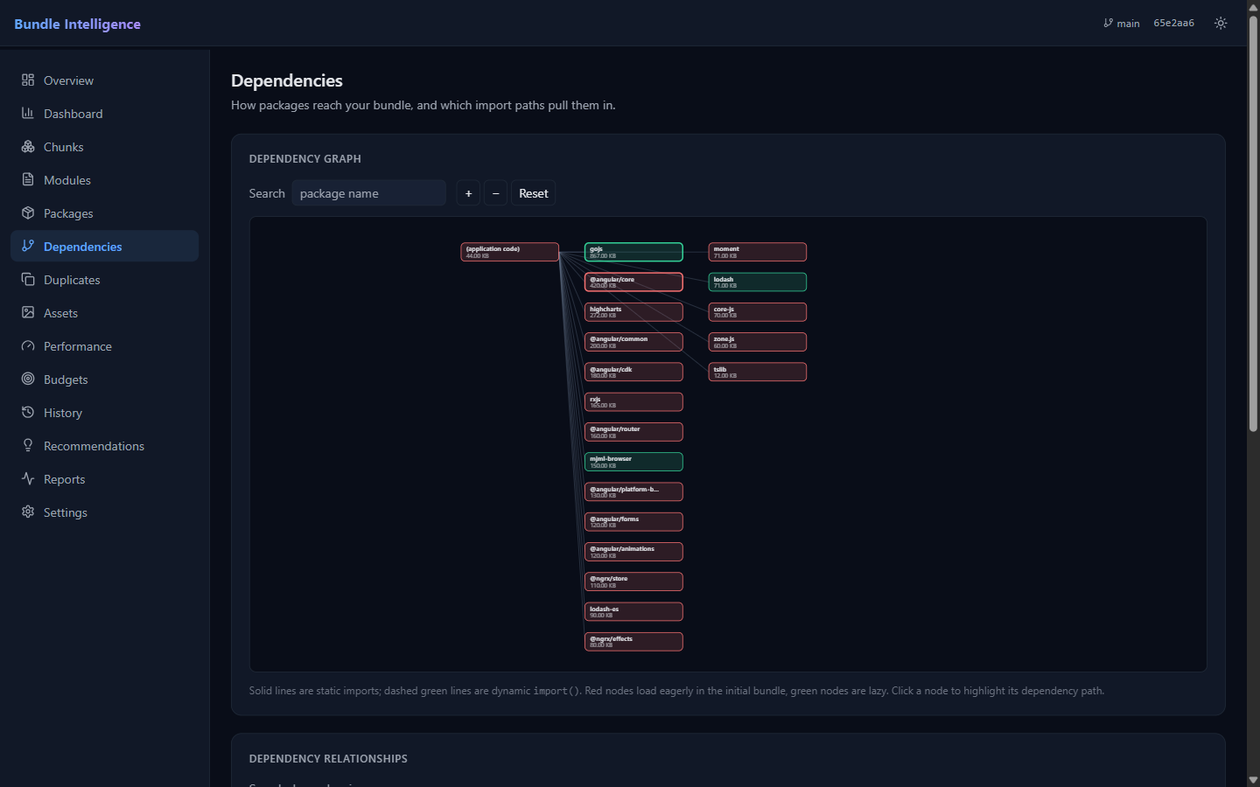Screen dimensions: 1260x787
Task: Click the Dependency Relationships section heading
Action: 328,758
